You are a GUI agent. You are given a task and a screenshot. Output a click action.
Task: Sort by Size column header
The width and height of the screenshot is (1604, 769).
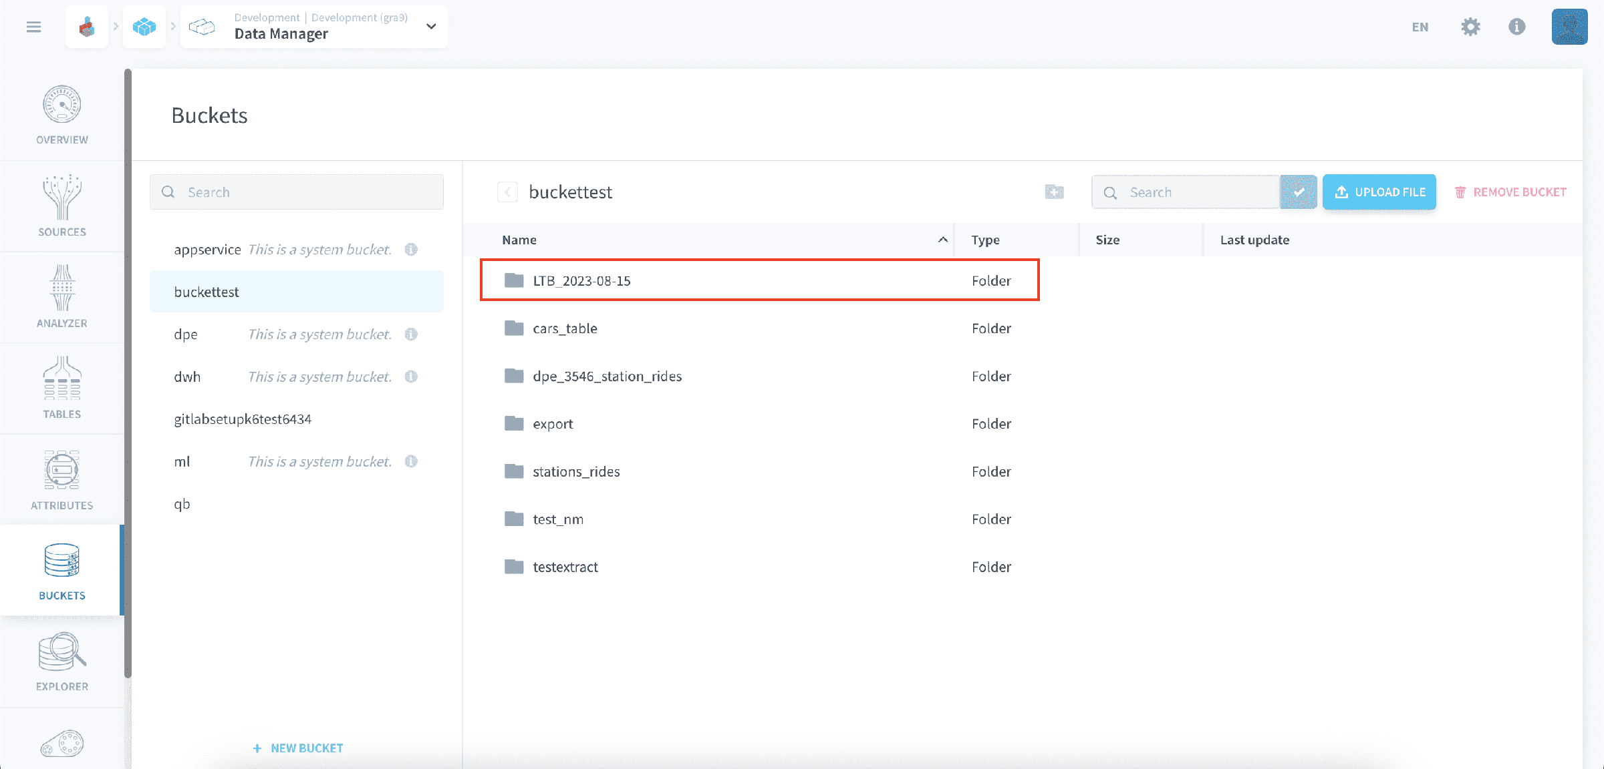1107,240
